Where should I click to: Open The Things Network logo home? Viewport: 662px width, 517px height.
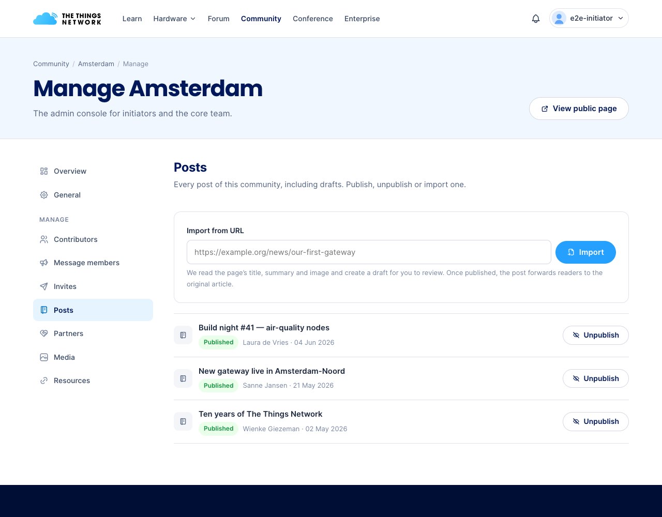coord(67,19)
